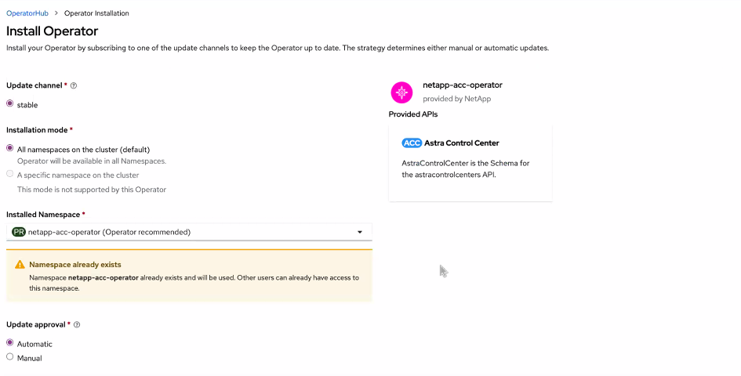Select A specific namespace on the cluster
The image size is (741, 376).
(10, 175)
